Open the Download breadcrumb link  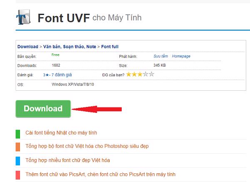coord(28,47)
